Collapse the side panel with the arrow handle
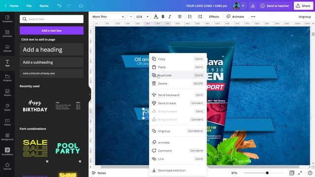315x177 pixels. click(90, 94)
